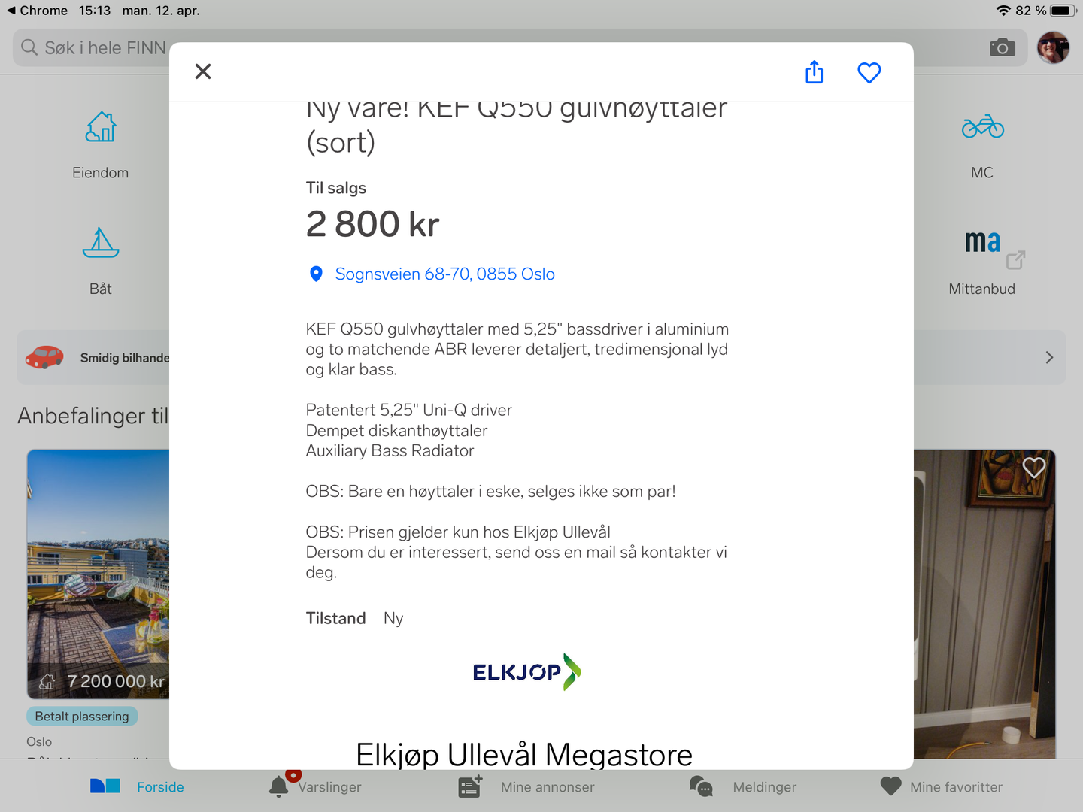Select 'Dempet diskanthøyttaler' text line

pyautogui.click(x=396, y=431)
